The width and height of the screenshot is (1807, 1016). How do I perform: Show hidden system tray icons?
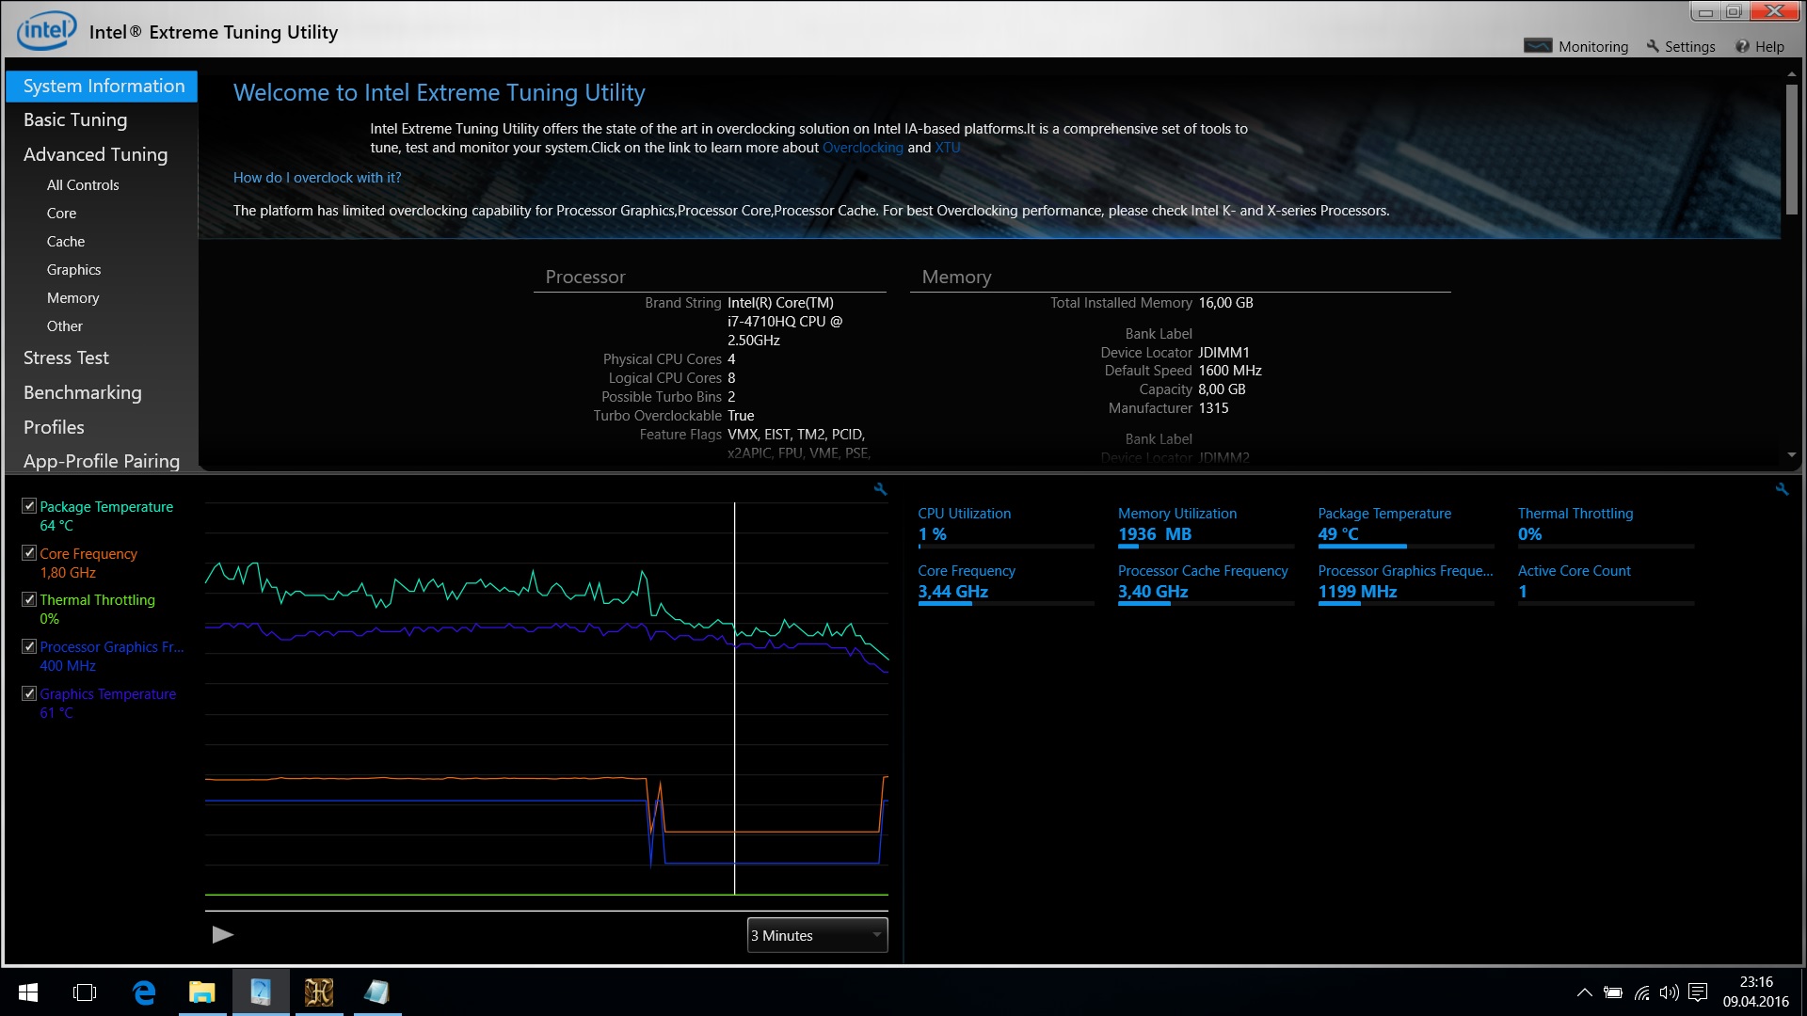coord(1585,992)
